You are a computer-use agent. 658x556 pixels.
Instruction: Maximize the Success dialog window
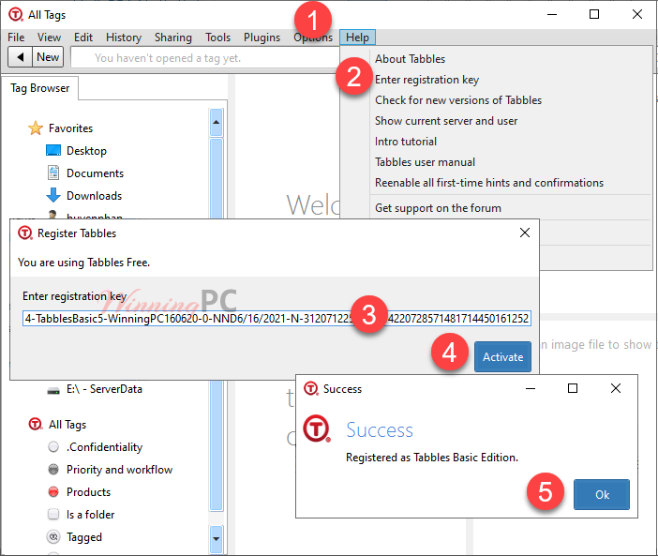tap(573, 388)
